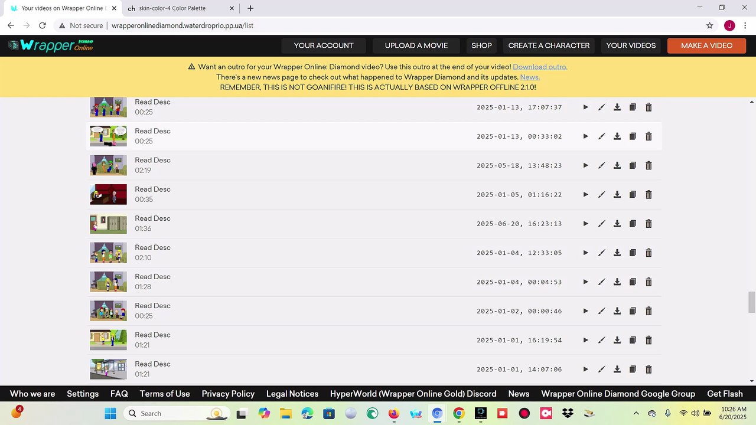Delete the video dated 2025-01-13, 17:07:37
Screen dimensions: 756x425
(x=649, y=107)
